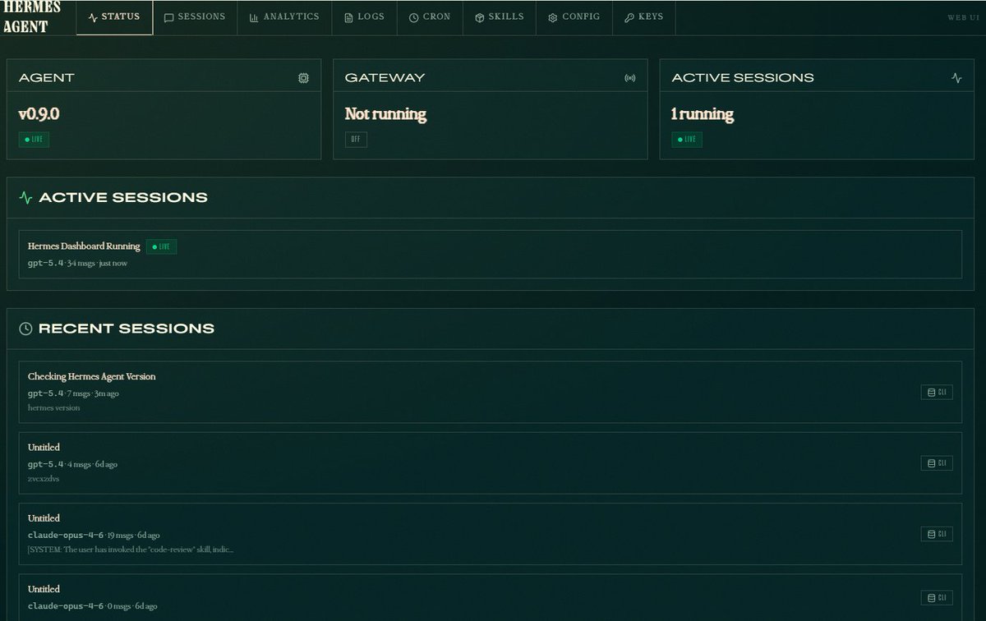Open the Analytics tab
The image size is (986, 621).
point(284,17)
